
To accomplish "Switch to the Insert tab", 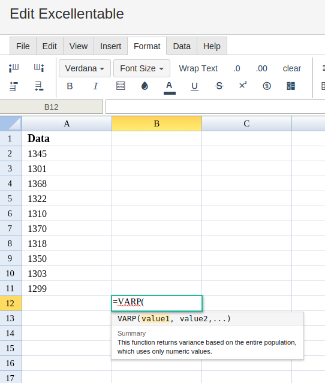I will (111, 46).
